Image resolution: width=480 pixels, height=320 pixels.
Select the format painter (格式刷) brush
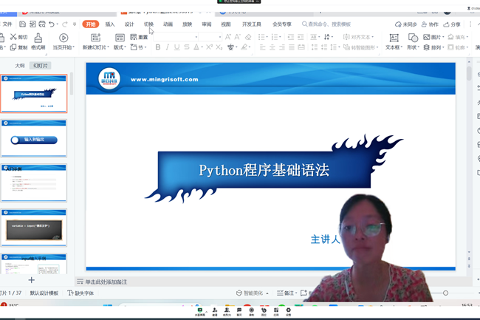click(x=38, y=41)
